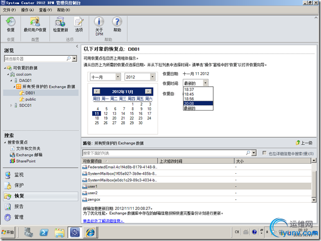Collapse the 可恢复的数据 tree node
321x241 pixels.
pos(4,68)
